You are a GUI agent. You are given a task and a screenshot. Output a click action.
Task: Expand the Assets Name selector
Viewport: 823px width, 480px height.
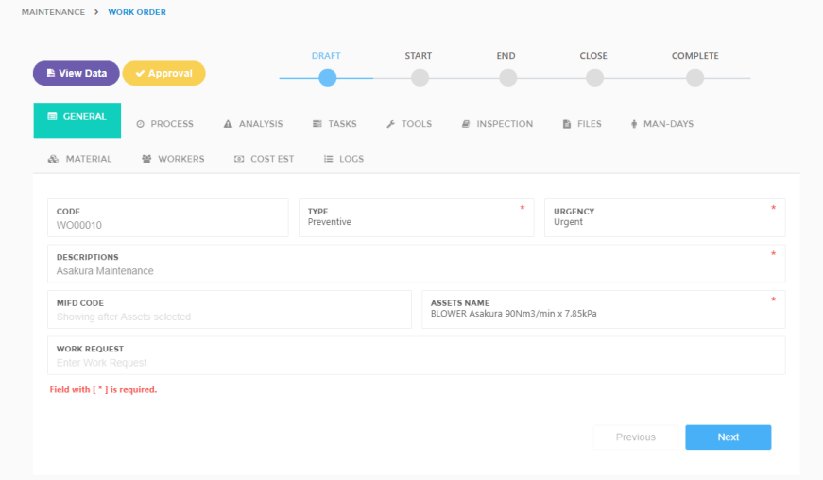click(602, 313)
